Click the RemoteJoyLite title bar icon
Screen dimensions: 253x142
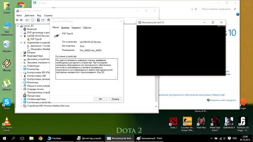(x=140, y=22)
